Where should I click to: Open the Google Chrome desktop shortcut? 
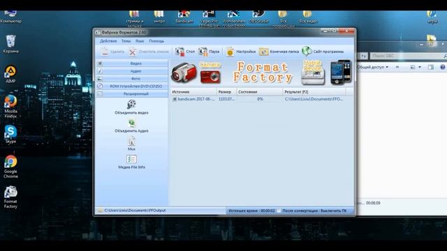coord(10,167)
